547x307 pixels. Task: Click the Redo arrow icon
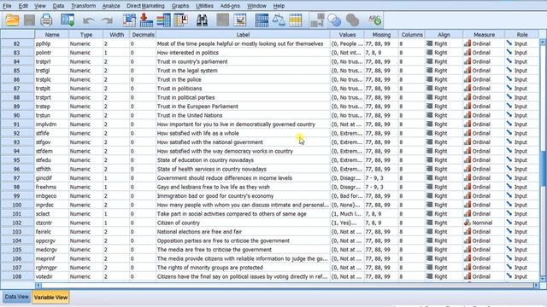coord(107,20)
